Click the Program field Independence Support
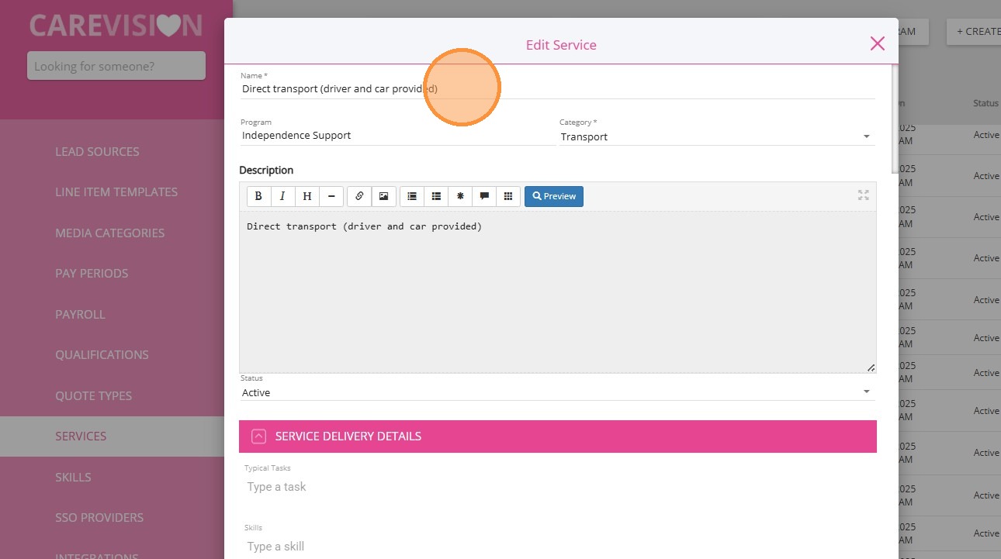 point(397,136)
